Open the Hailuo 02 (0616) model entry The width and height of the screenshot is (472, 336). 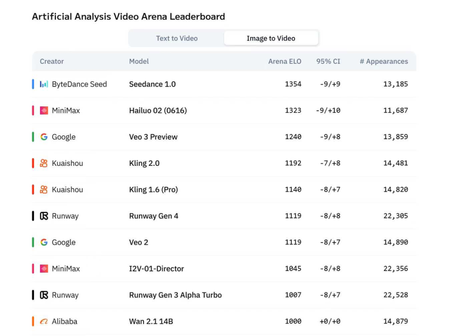point(158,111)
